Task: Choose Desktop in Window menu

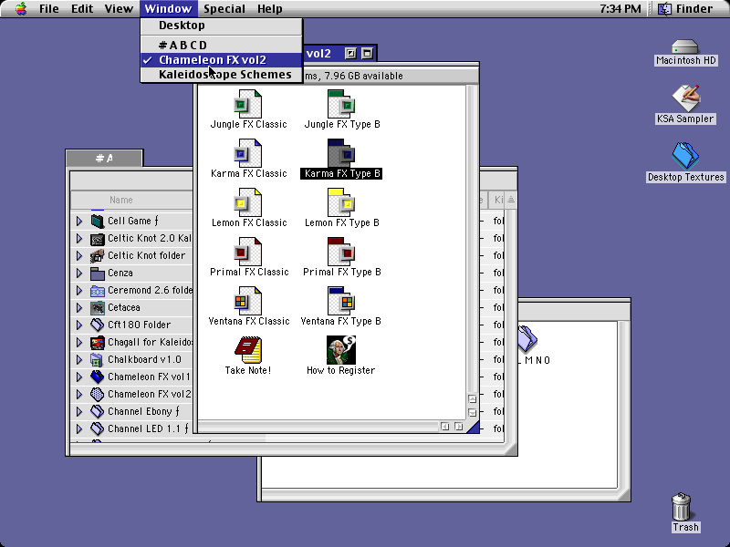Action: [222, 26]
